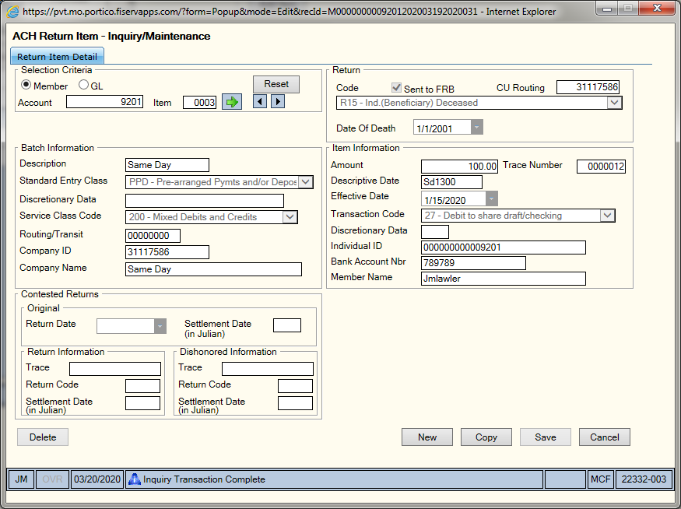Toggle the Sent to FRB checkbox
The width and height of the screenshot is (681, 509).
396,88
